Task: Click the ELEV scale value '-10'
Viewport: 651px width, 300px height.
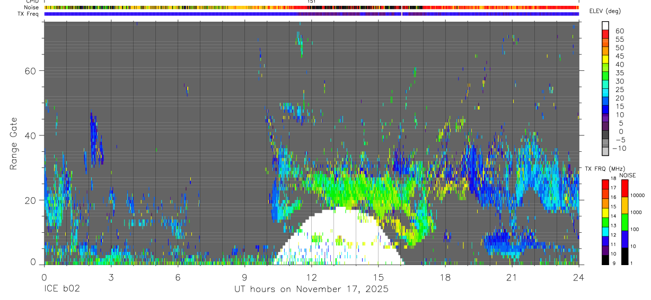Action: pos(619,149)
